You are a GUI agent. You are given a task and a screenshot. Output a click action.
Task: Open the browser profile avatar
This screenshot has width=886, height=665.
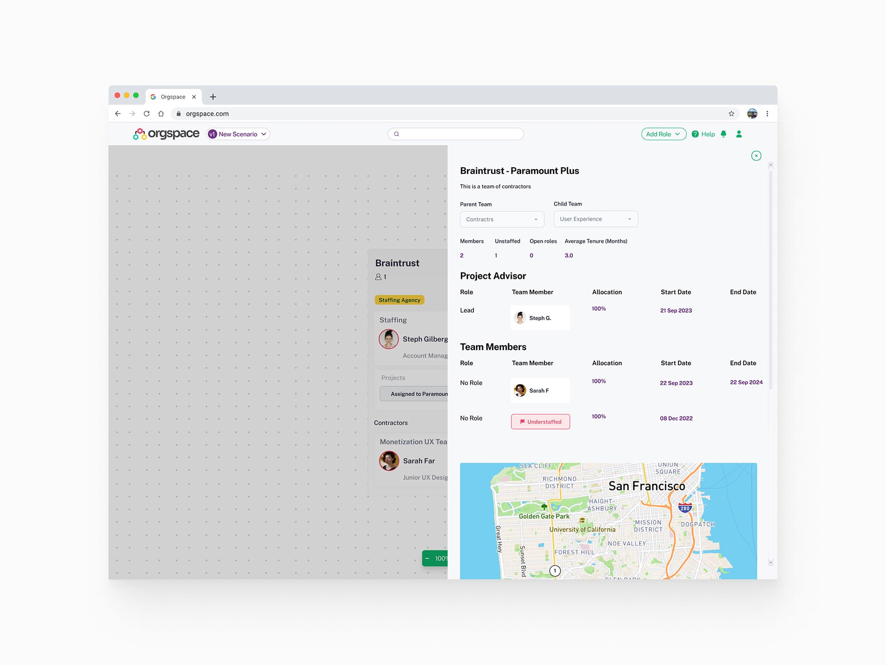click(x=752, y=114)
